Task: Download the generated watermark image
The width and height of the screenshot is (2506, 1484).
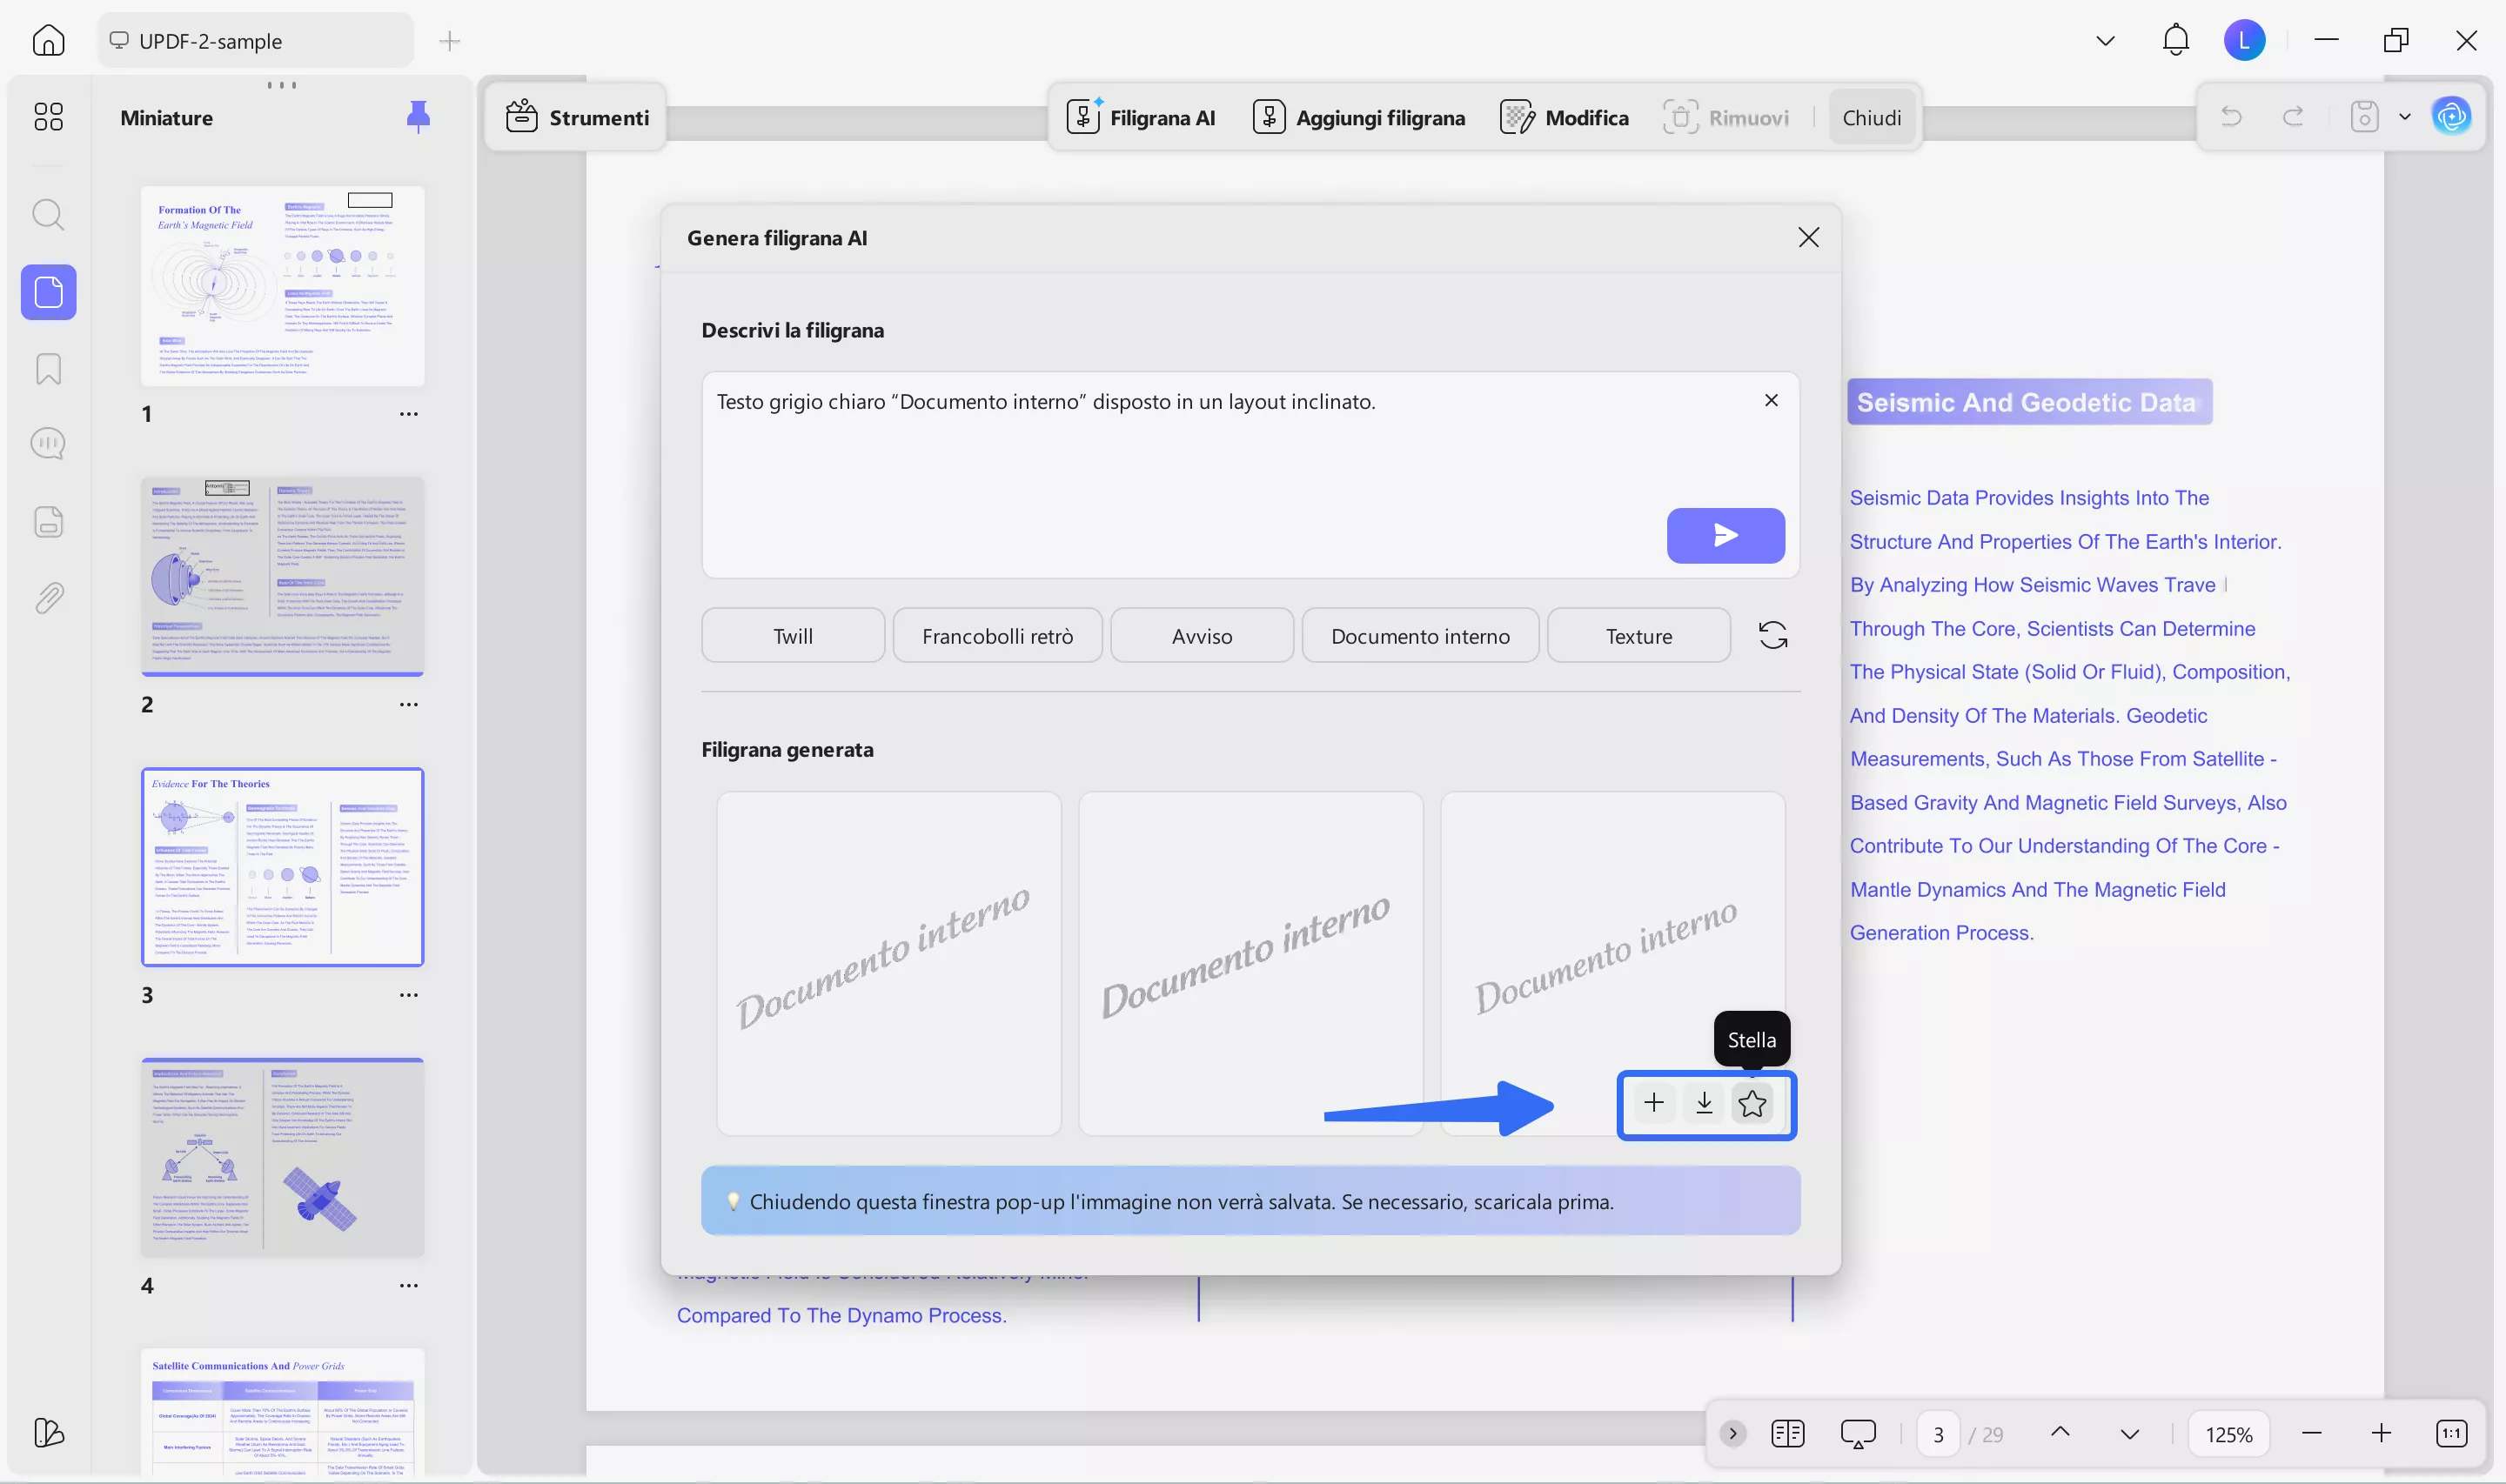Action: 1703,1103
